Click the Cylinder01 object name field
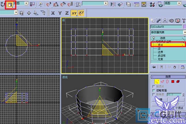Screen dimensions: 186x124 pyautogui.click(x=166, y=27)
